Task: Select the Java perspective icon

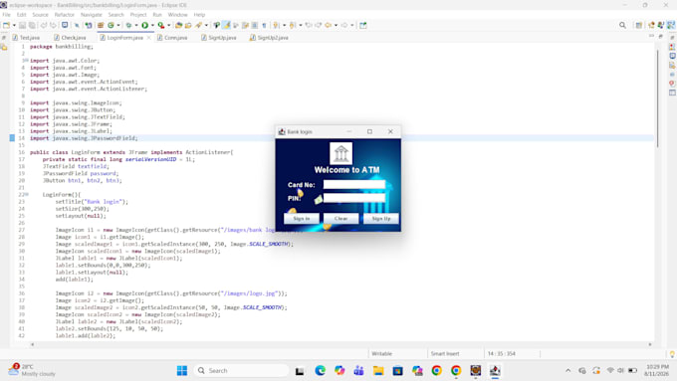Action: (671, 26)
